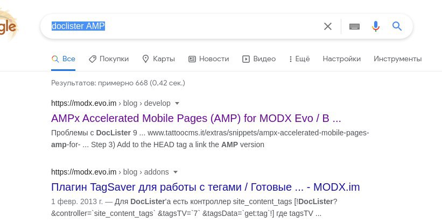Image resolution: width=442 pixels, height=224 pixels.
Task: Click the Карты pin icon
Action: (145, 59)
